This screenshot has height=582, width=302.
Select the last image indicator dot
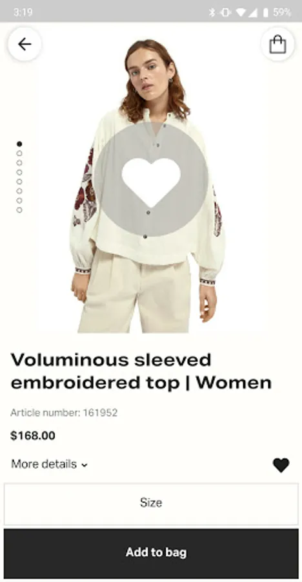pos(19,210)
